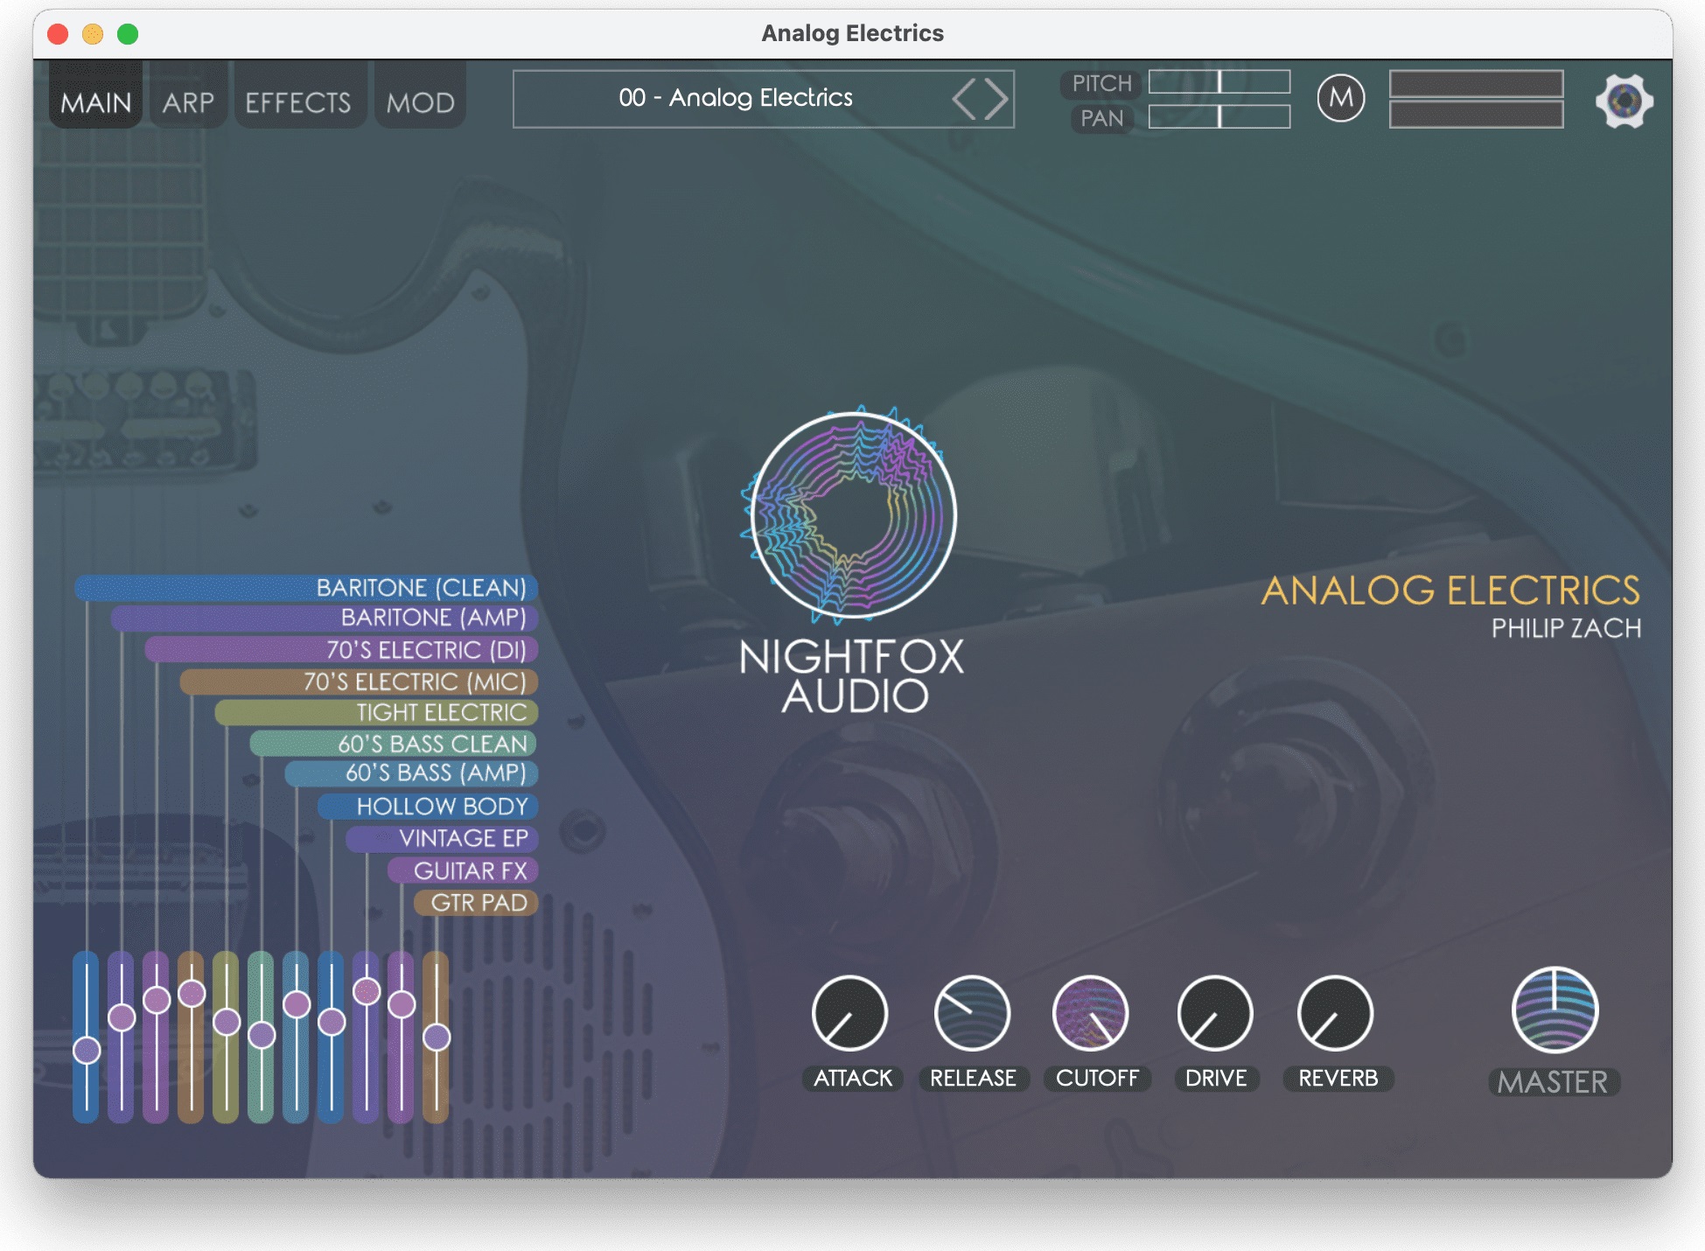Select the VINTAGE EP layer label
1705x1251 pixels.
(442, 838)
